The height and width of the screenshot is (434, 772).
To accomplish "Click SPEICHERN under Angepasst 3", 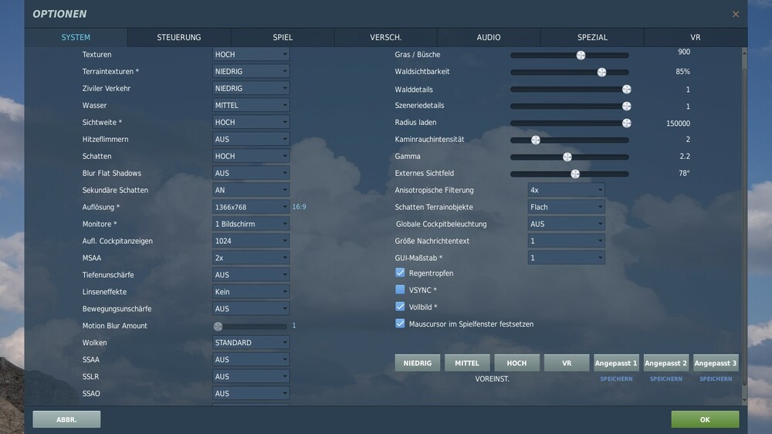I will pos(716,379).
